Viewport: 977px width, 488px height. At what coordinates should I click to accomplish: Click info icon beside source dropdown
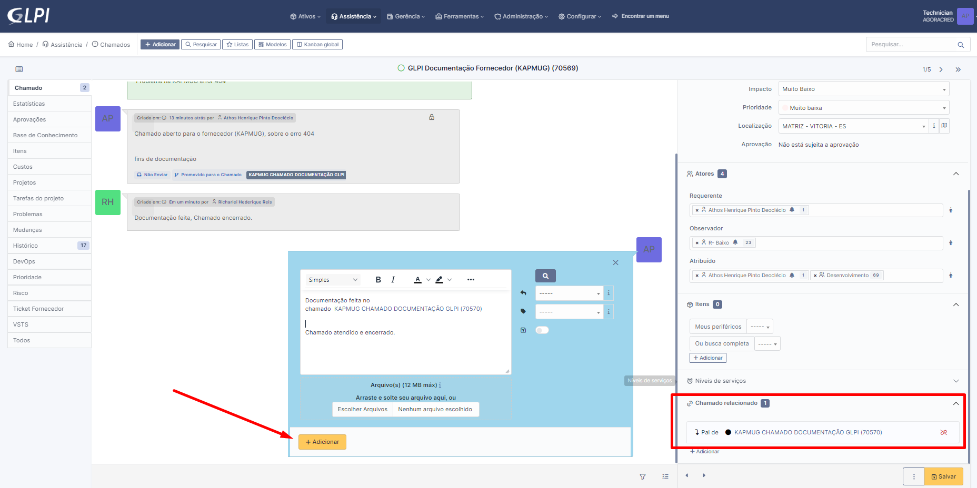[x=609, y=312]
